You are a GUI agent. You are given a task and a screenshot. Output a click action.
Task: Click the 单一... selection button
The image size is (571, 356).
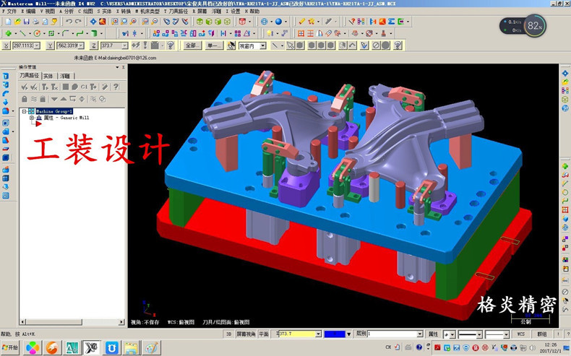coord(214,45)
